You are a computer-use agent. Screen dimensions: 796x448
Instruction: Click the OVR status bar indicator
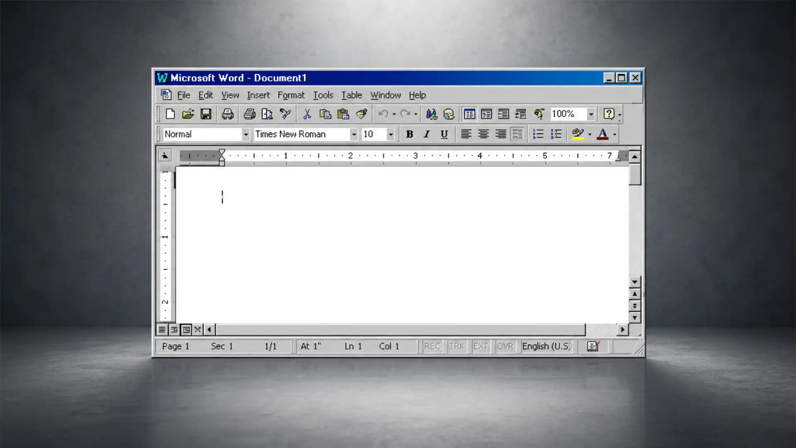coord(505,346)
